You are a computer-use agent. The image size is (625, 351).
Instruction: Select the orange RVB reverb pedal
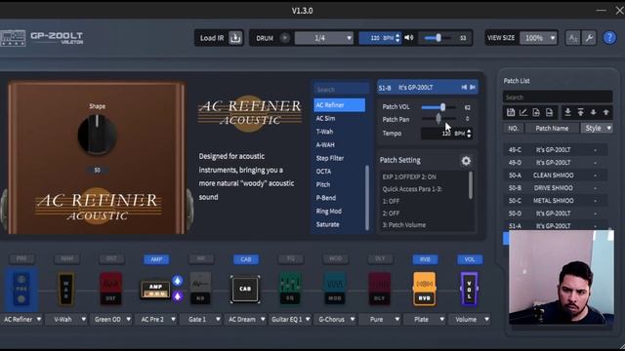[425, 290]
